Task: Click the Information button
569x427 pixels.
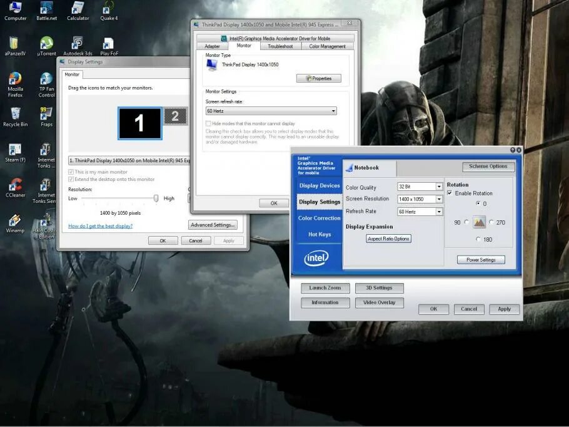Action: pyautogui.click(x=325, y=302)
